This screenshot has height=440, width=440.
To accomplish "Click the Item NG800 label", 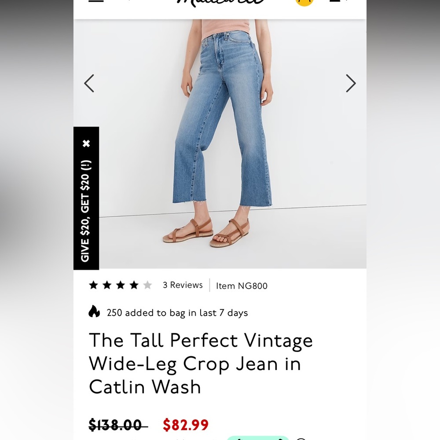I will (x=241, y=286).
